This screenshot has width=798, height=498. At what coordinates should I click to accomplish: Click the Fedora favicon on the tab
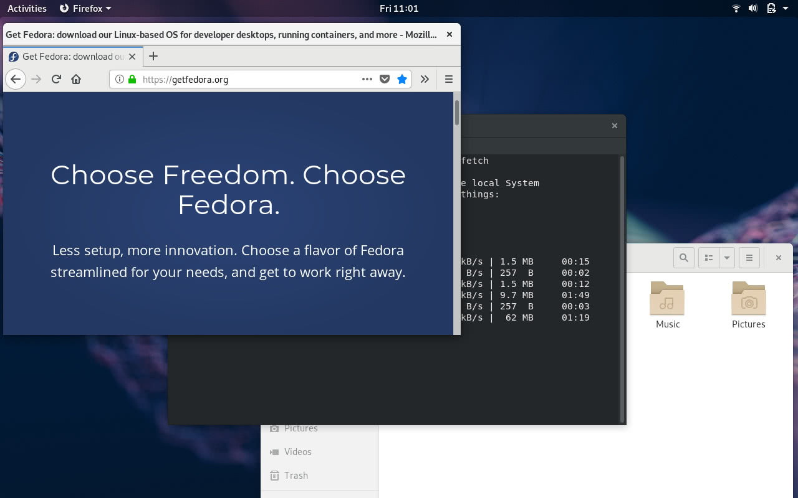(13, 57)
